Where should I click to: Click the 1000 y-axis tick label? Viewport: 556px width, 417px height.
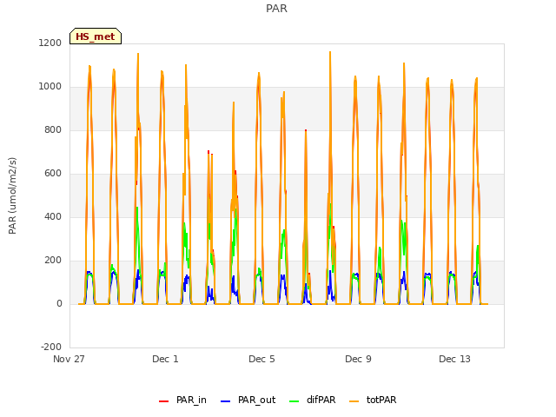click(50, 87)
